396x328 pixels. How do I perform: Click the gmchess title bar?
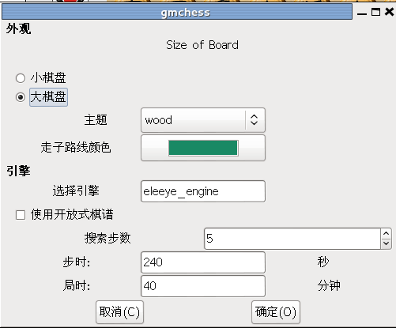(x=177, y=12)
